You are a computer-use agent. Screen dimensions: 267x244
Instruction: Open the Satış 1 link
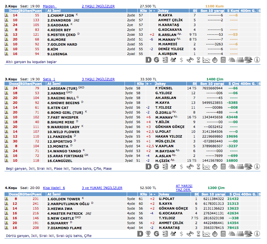coord(49,79)
